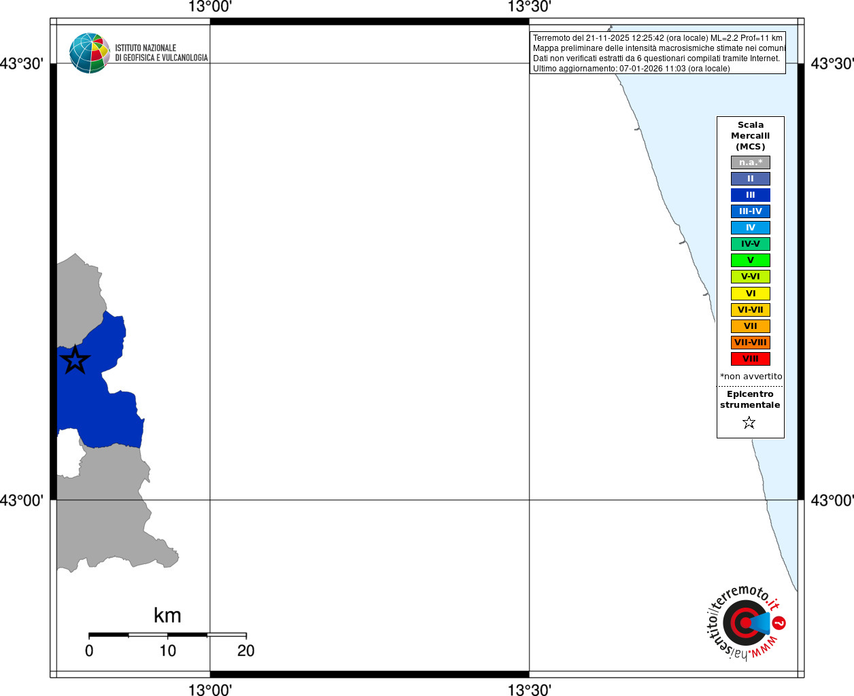Click the 'Ultimo aggiornamento: 07-01-2026' line
The height and width of the screenshot is (696, 854).
coord(631,69)
